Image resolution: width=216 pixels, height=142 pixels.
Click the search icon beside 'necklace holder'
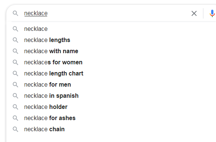(16, 107)
